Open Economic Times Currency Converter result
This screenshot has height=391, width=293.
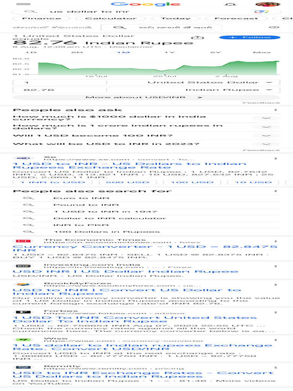(x=145, y=248)
